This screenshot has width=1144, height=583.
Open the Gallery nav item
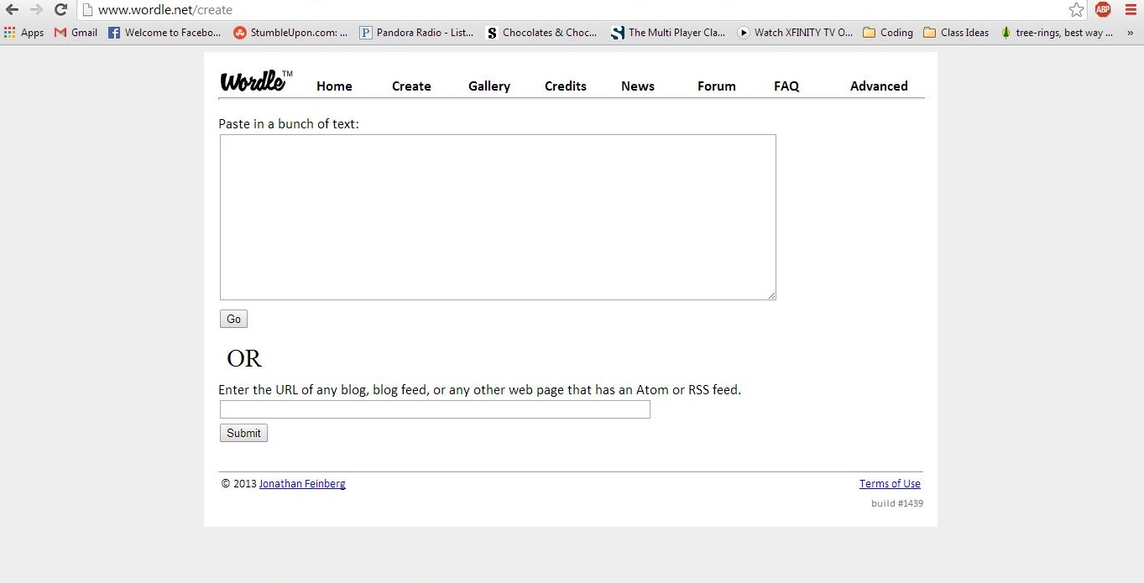[x=489, y=86]
